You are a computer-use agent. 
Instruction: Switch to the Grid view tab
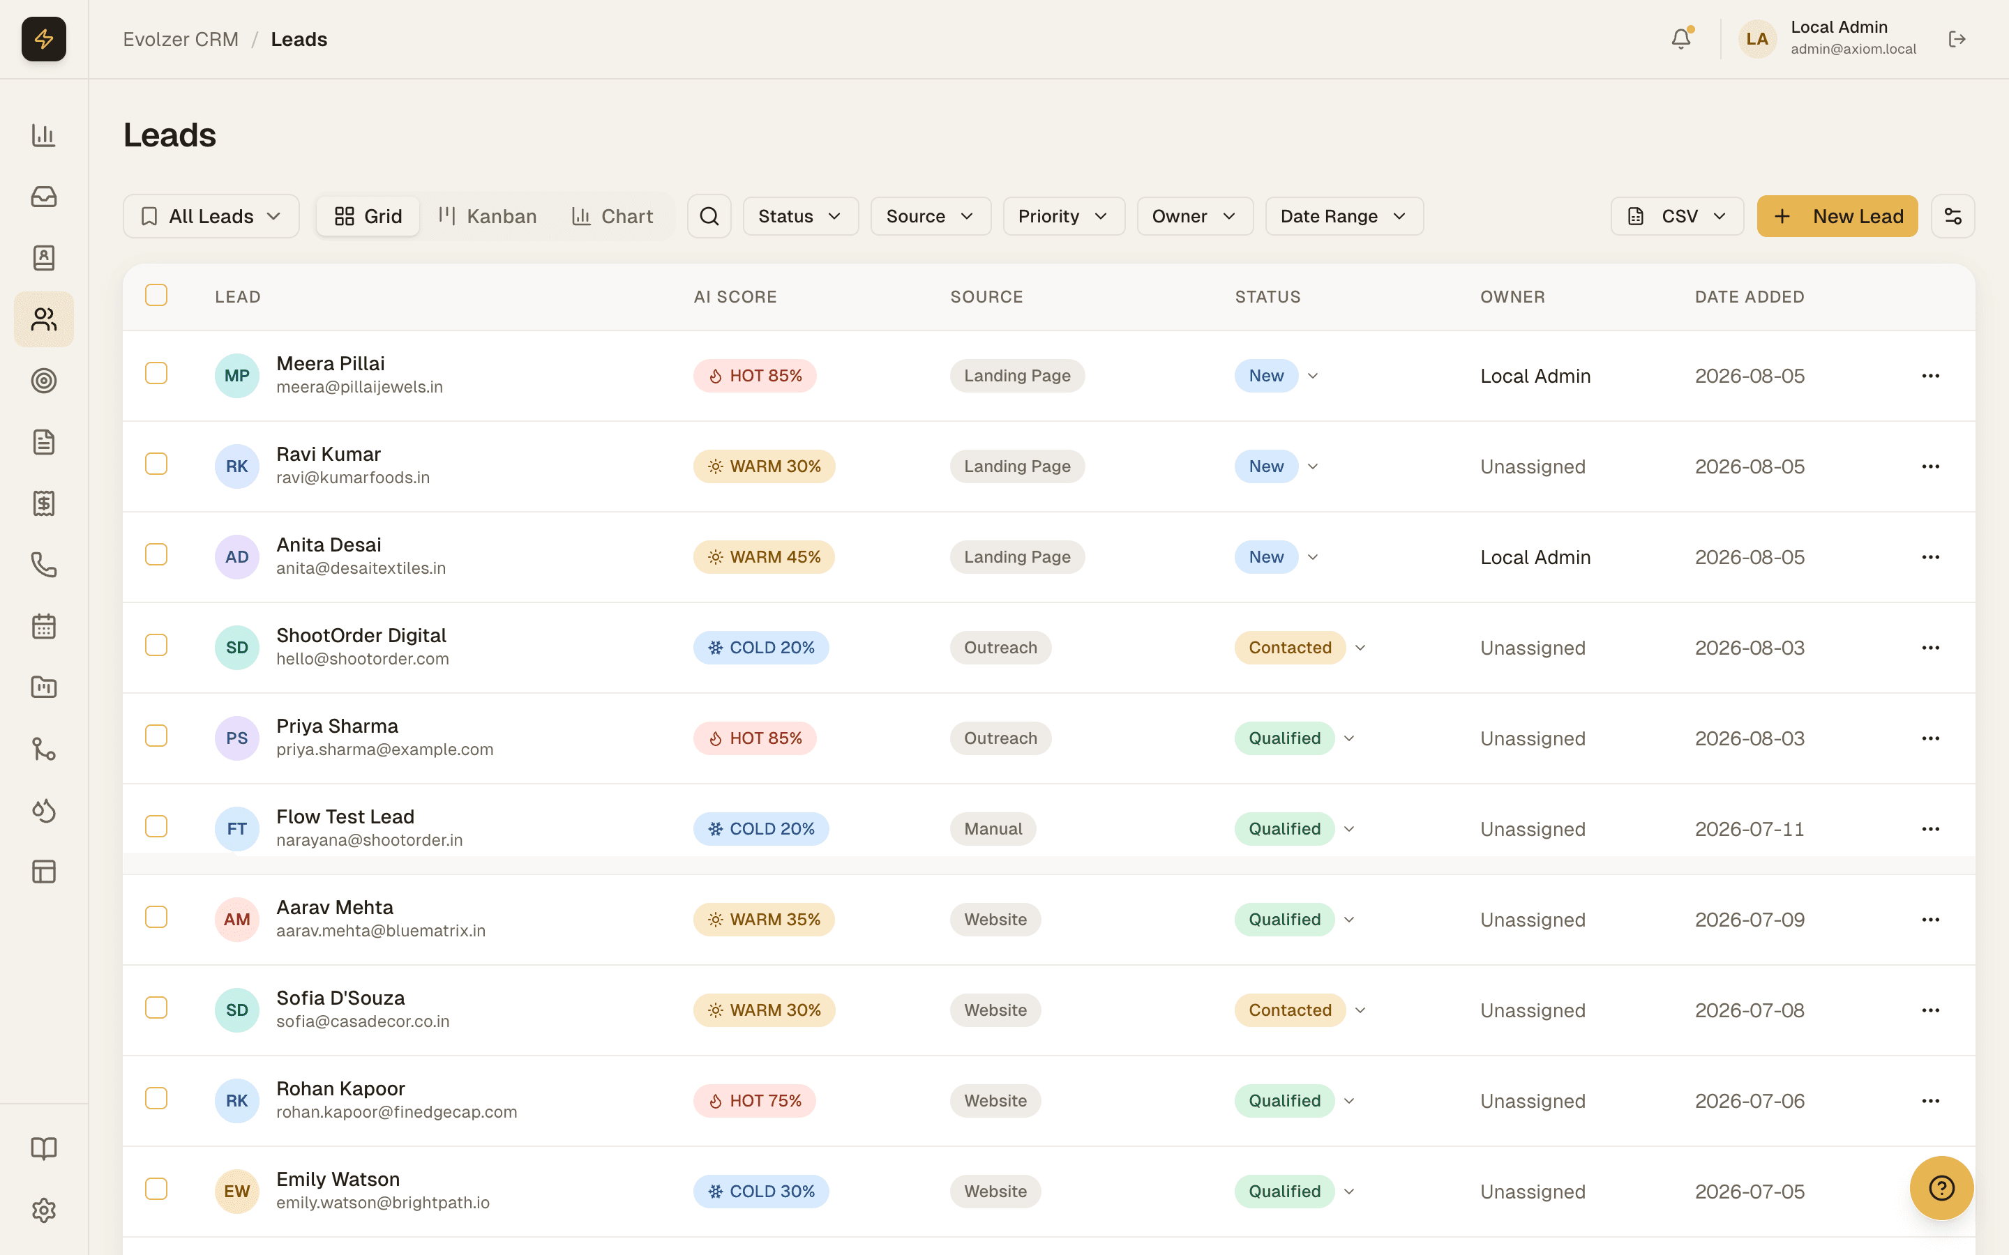point(368,217)
